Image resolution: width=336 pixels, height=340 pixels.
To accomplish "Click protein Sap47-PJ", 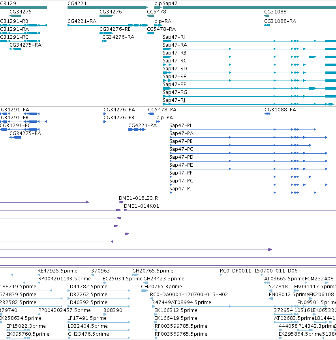I will coord(180,189).
